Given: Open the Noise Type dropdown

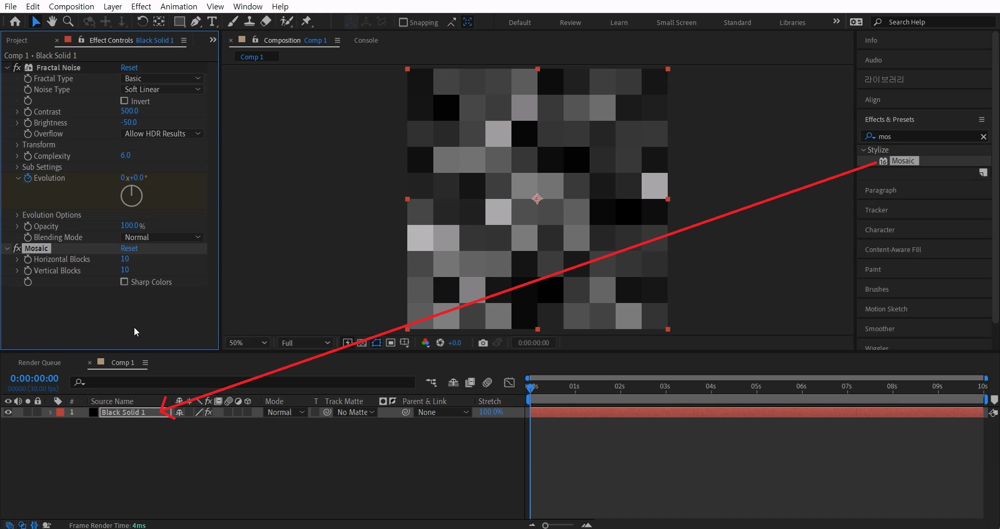Looking at the screenshot, I should click(x=162, y=90).
